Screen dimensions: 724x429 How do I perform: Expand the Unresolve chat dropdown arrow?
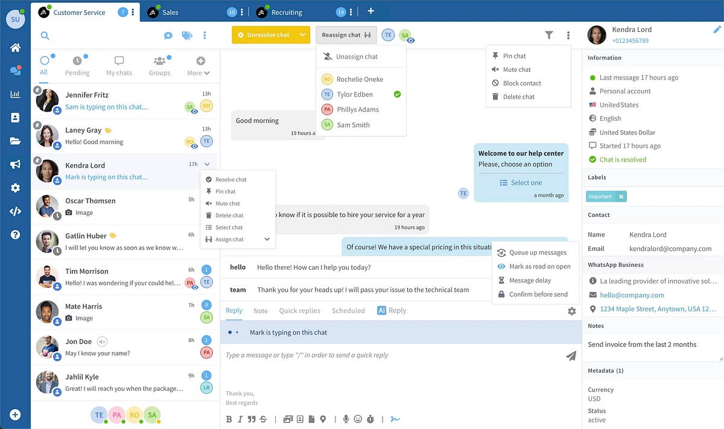(x=303, y=35)
